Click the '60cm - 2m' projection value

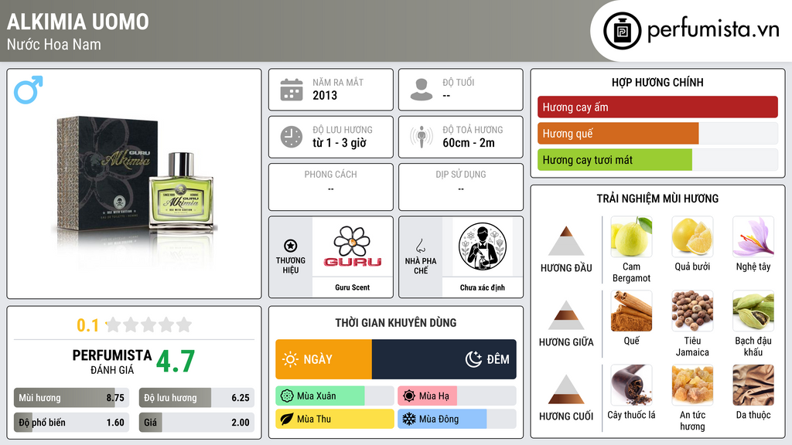click(x=469, y=143)
